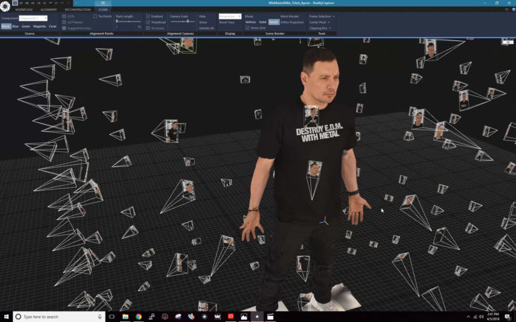516x322 pixels.
Task: Toggle the GCP Names checkbox
Action: [x=64, y=22]
